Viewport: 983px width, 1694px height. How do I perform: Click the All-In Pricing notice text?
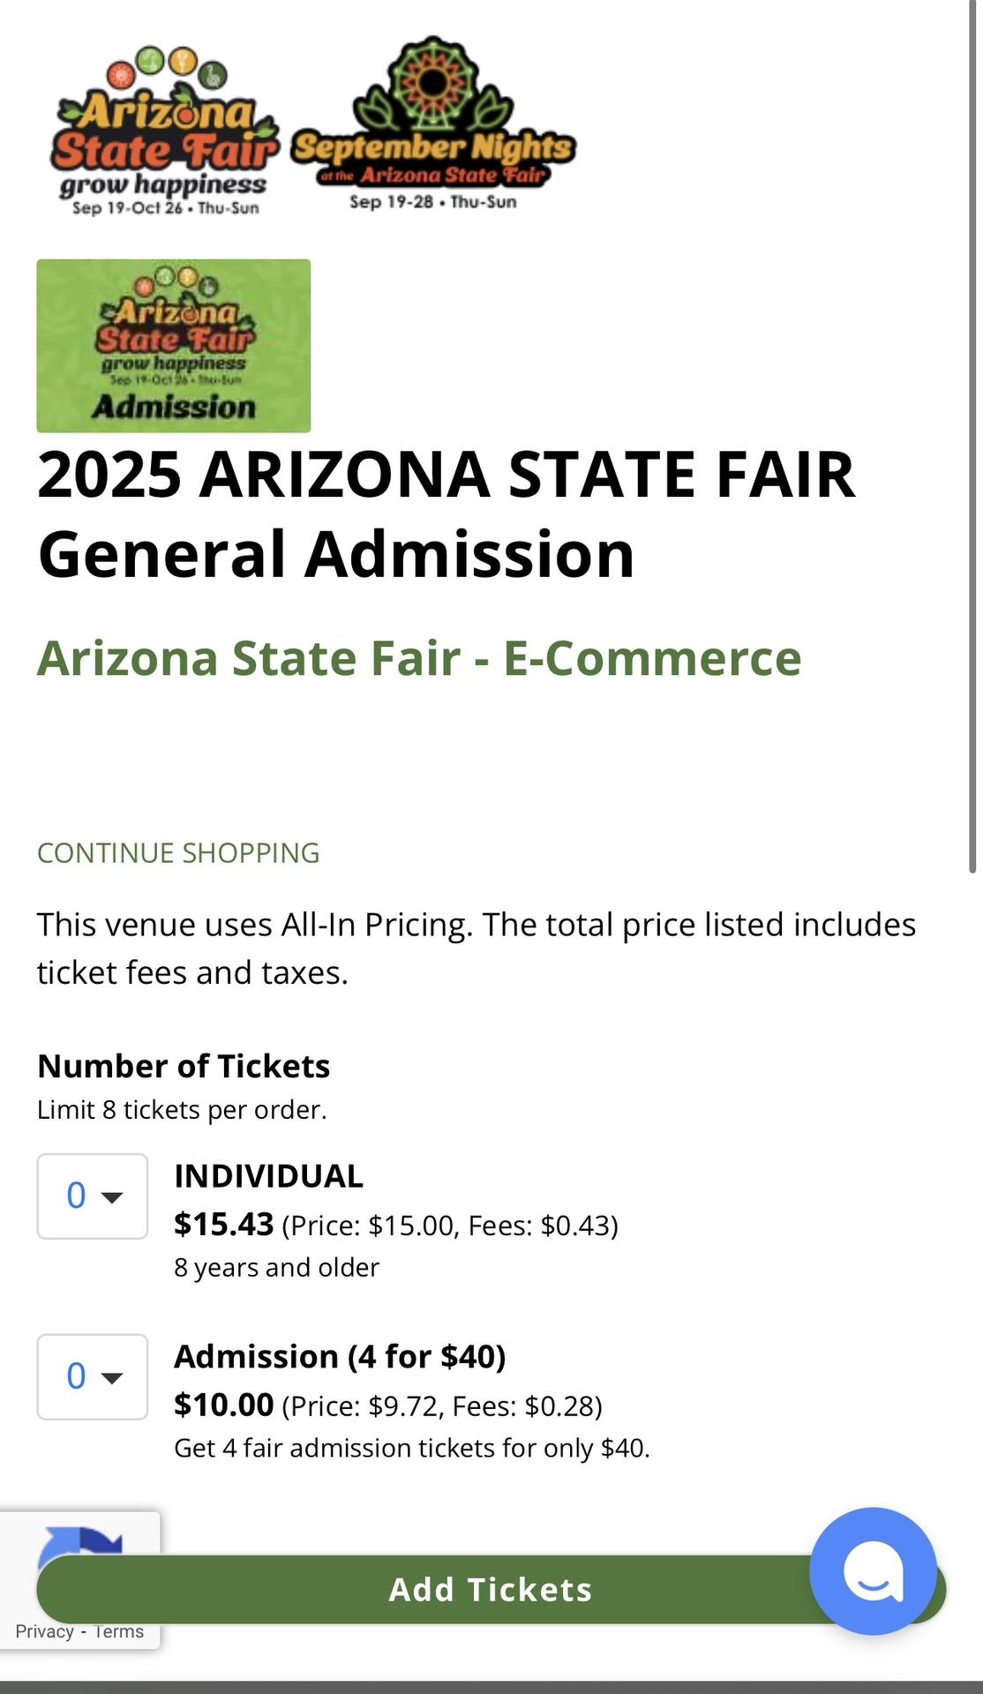[476, 948]
